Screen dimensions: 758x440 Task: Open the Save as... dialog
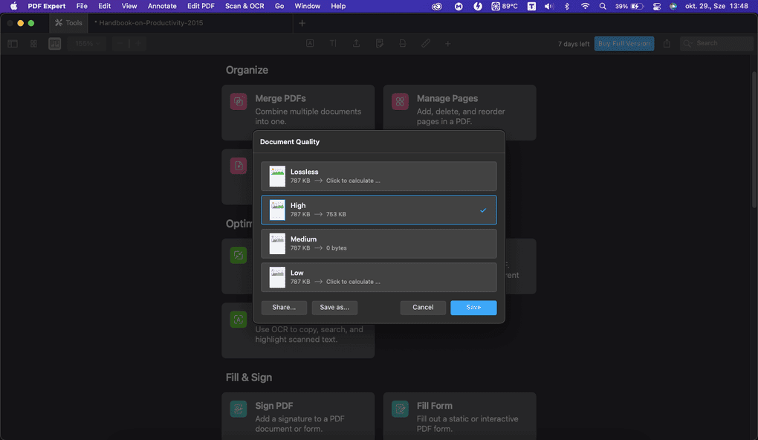pos(334,308)
